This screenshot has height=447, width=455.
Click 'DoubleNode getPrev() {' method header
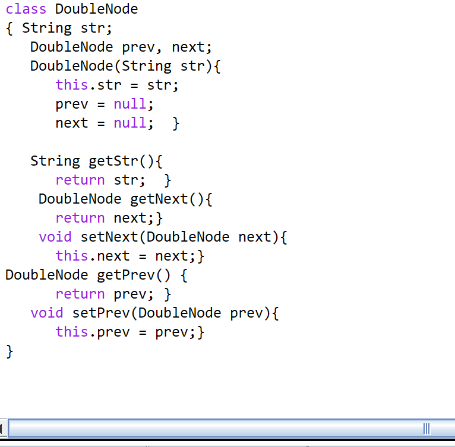[96, 275]
